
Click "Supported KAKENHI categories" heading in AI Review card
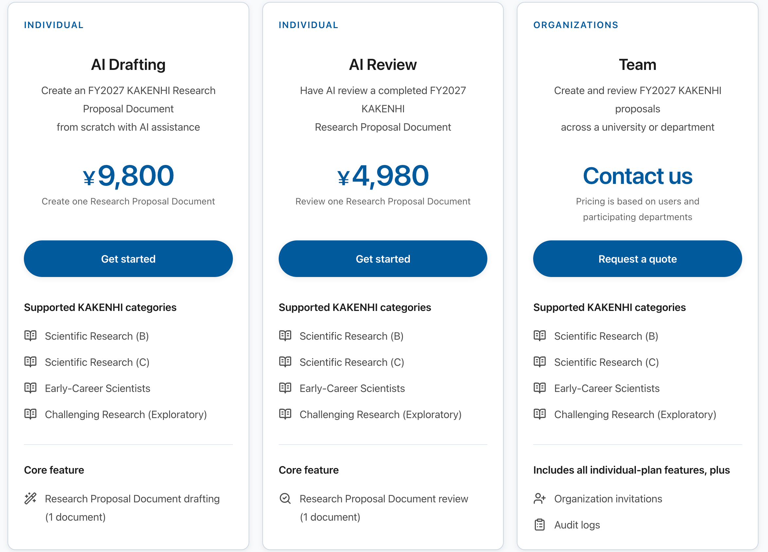355,307
